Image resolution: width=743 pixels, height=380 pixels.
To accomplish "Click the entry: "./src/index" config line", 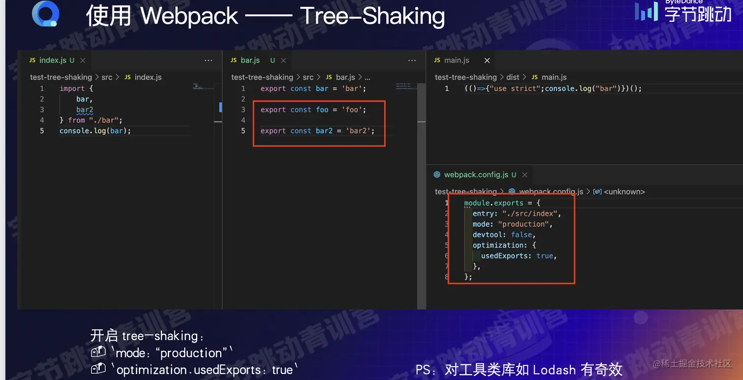I will point(516,214).
